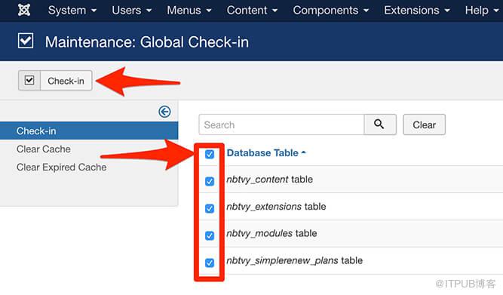Open Clear Expired Cache in the sidebar
The image size is (503, 295).
point(62,167)
